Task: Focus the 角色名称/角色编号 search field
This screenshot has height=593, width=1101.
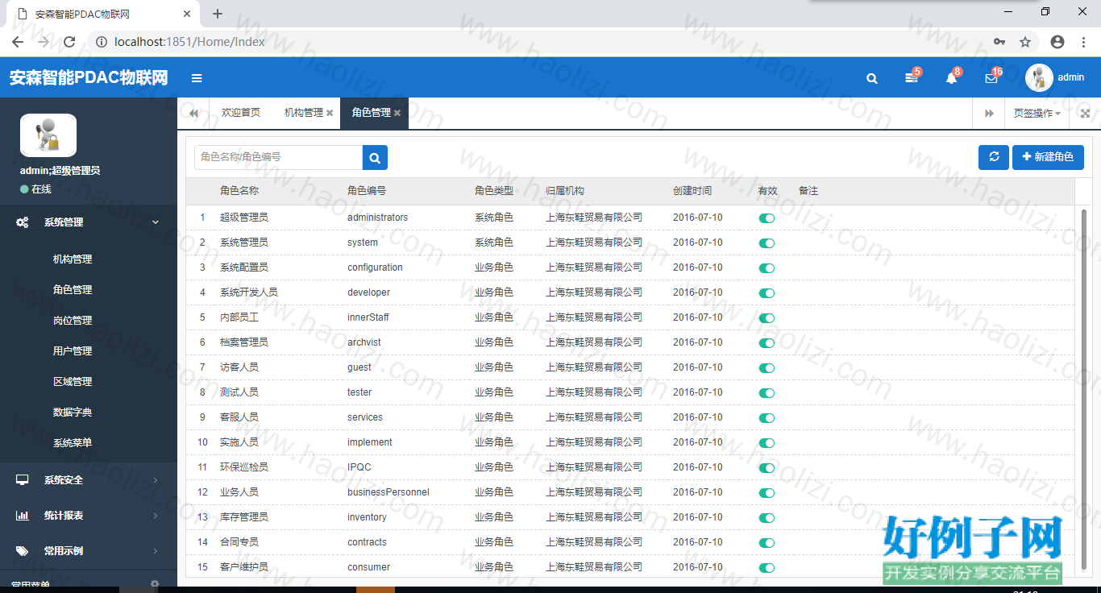Action: pos(279,158)
